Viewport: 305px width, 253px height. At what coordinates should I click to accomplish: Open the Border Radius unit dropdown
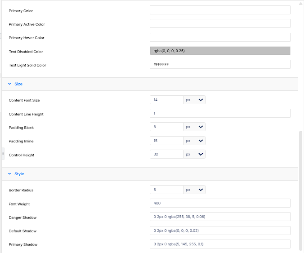194,190
